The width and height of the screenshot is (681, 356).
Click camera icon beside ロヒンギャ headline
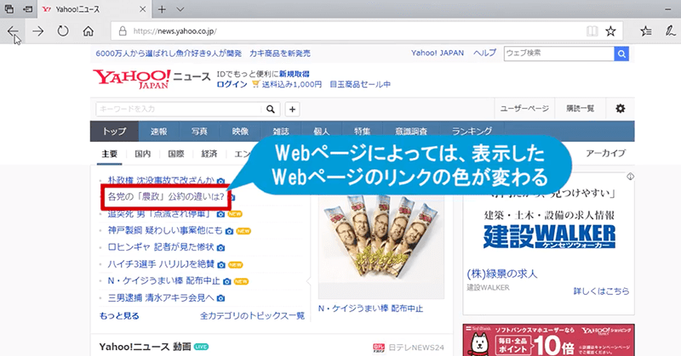(x=220, y=247)
